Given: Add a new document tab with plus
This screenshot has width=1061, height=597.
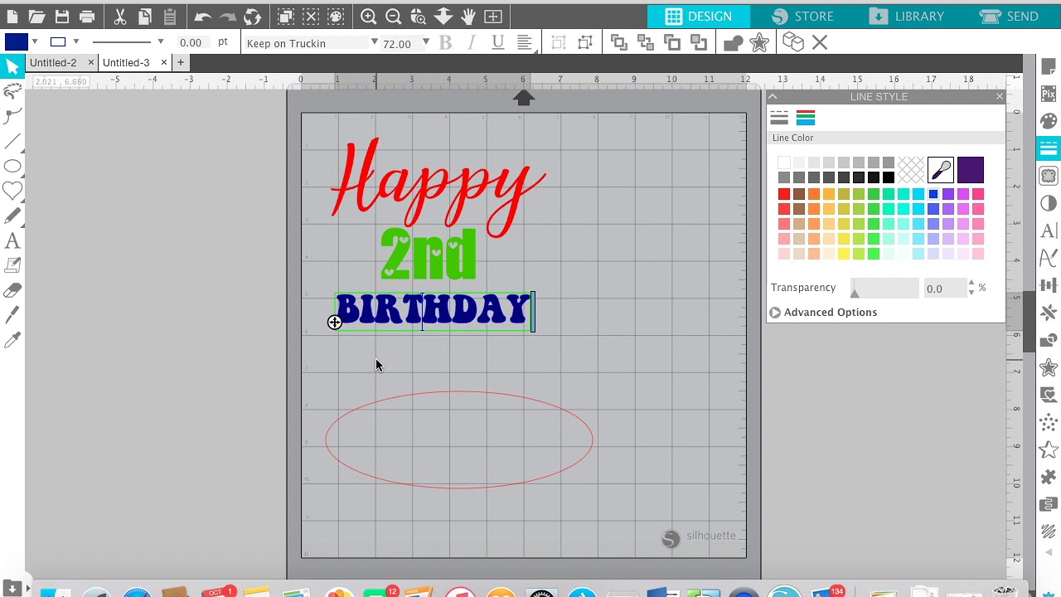Looking at the screenshot, I should [x=181, y=62].
